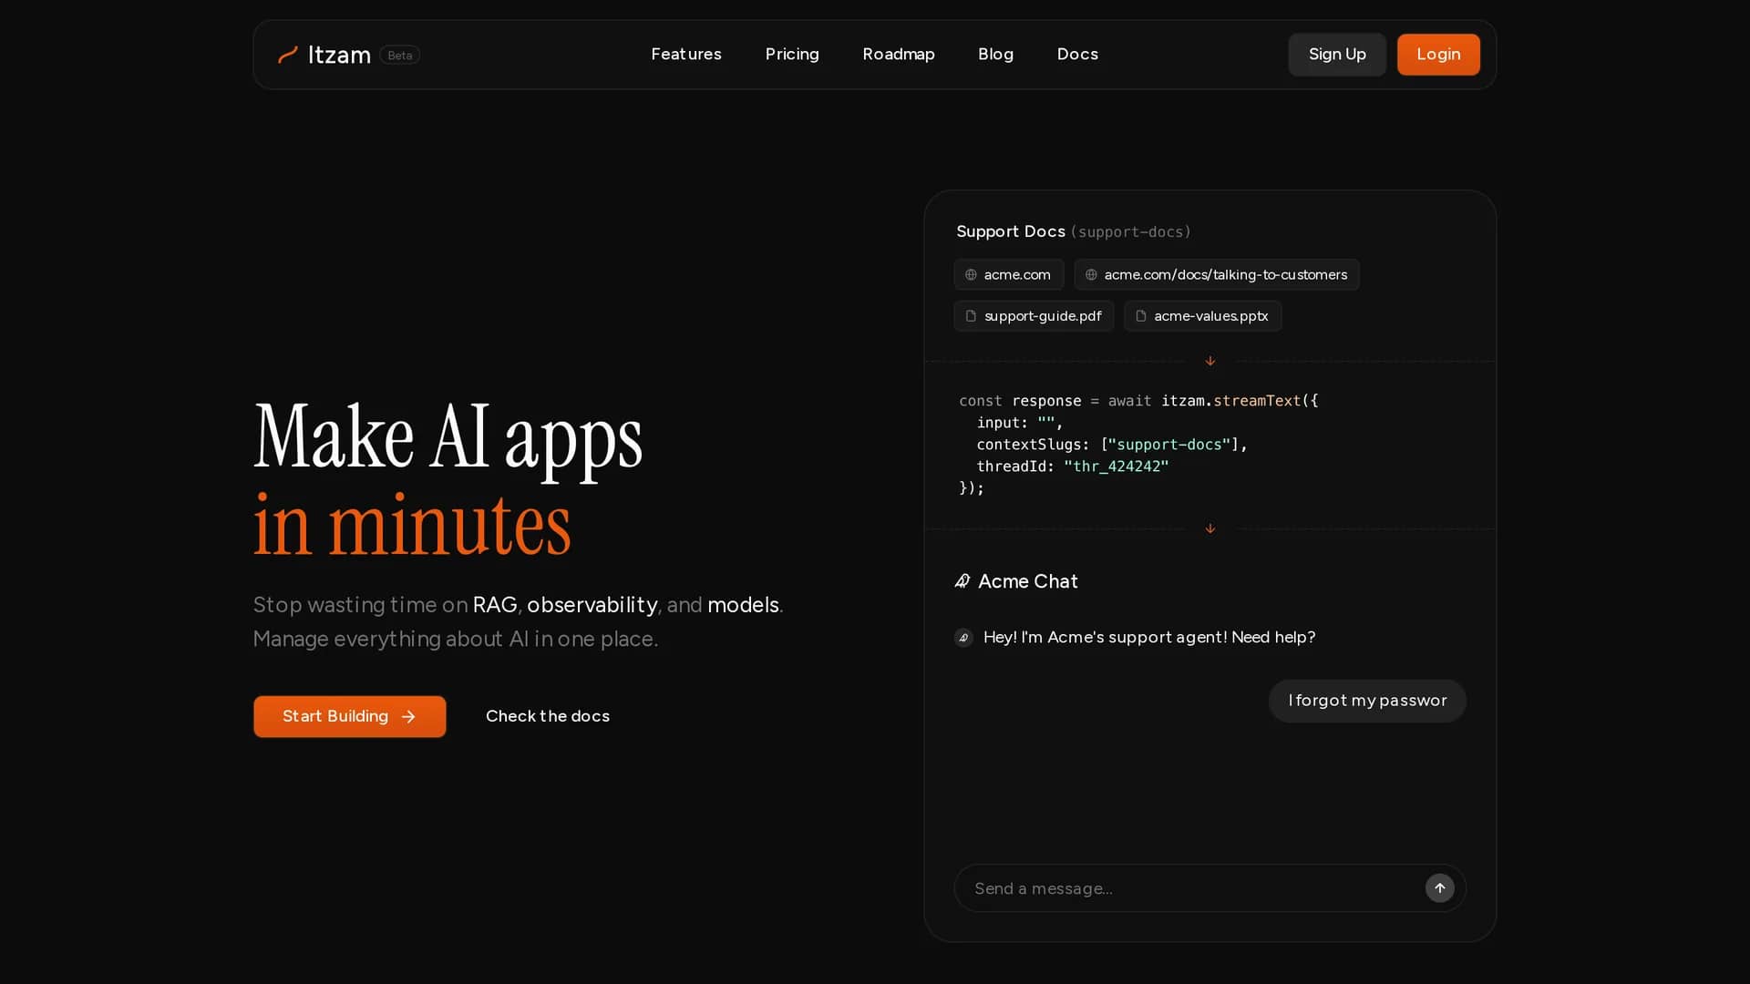Select the acme-values.pptx chip
This screenshot has width=1750, height=984.
tap(1202, 316)
